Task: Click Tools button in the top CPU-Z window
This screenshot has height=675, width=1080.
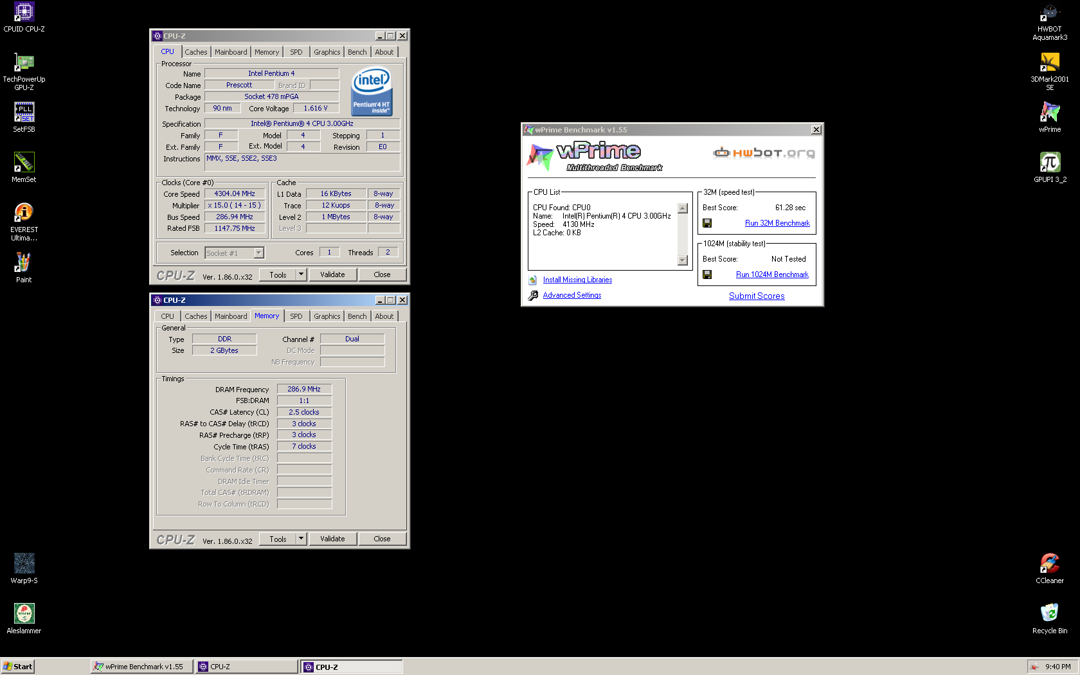Action: coord(278,274)
